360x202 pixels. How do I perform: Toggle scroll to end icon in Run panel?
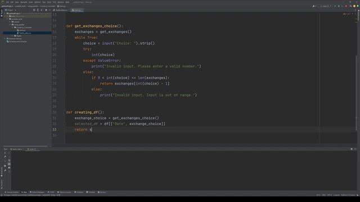click(x=9, y=164)
